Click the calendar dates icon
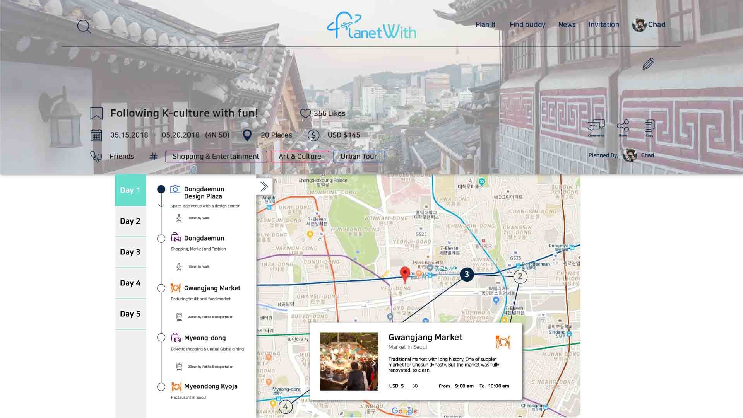Viewport: 743px width, 418px height. [x=96, y=135]
